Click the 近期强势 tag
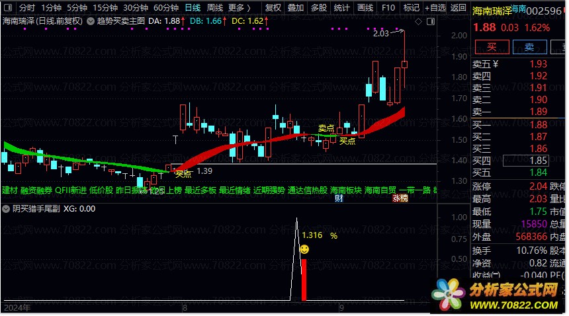The height and width of the screenshot is (316, 569). pyautogui.click(x=269, y=190)
